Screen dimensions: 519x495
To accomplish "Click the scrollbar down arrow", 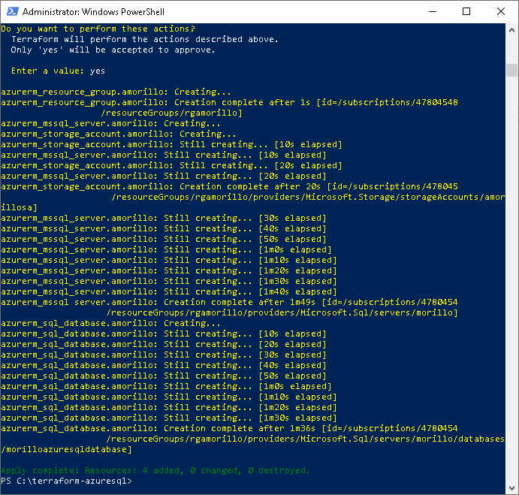I will point(511,487).
